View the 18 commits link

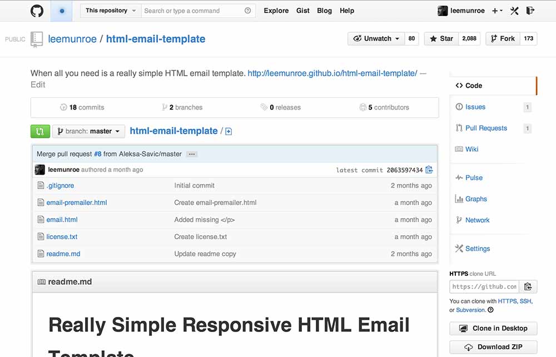(82, 107)
